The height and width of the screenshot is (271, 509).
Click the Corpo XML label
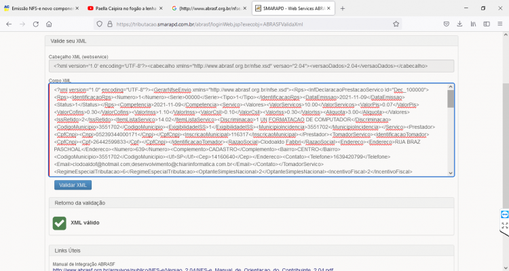coord(60,81)
